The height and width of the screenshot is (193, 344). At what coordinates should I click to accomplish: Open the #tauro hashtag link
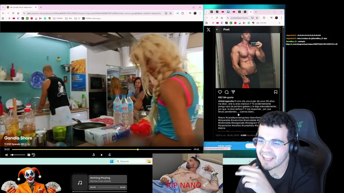tap(221, 117)
